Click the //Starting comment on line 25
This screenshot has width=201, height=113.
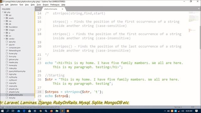[55, 75]
